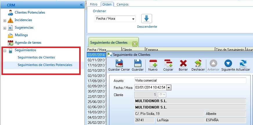Screen dimensions: 253x125
Task: Open Seguimientos de Clientes tree item
Action: (36, 57)
